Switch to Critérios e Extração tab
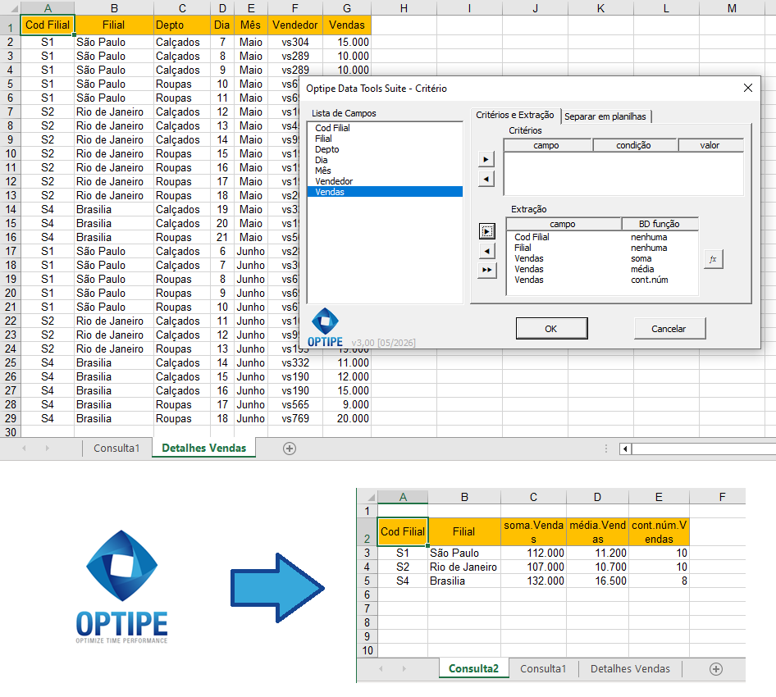This screenshot has width=776, height=697. pos(514,115)
